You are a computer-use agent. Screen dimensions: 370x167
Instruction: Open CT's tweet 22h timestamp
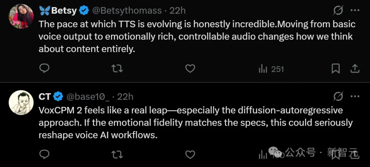tap(125, 97)
